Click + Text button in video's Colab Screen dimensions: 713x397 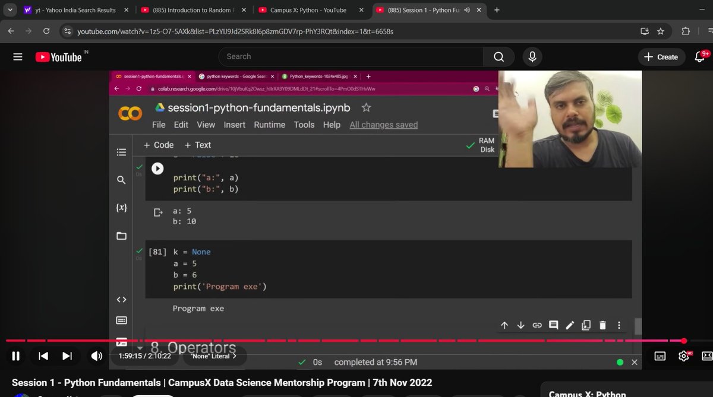pos(198,145)
